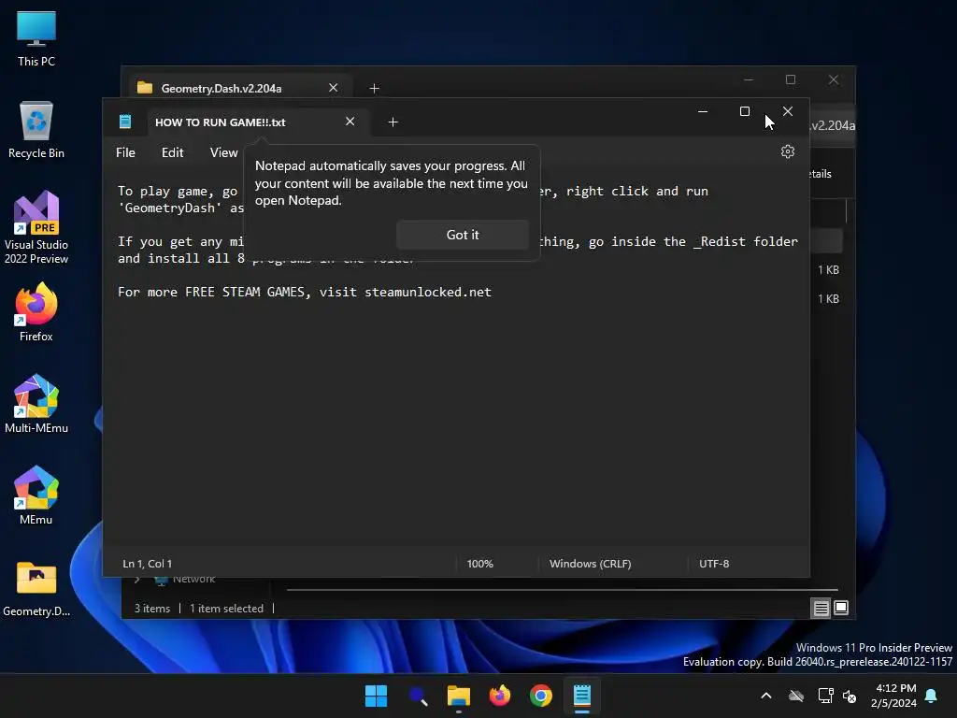Click the Explorer horizontal scrollbar
957x718 pixels.
562,590
